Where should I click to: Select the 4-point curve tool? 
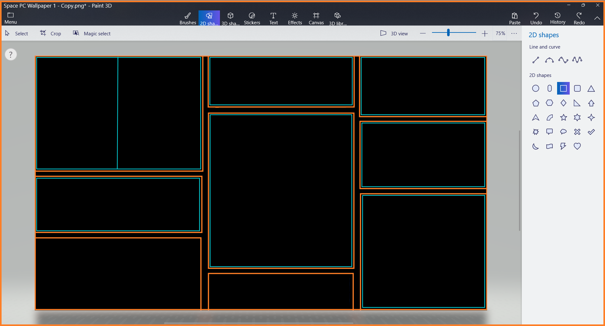[x=563, y=60]
